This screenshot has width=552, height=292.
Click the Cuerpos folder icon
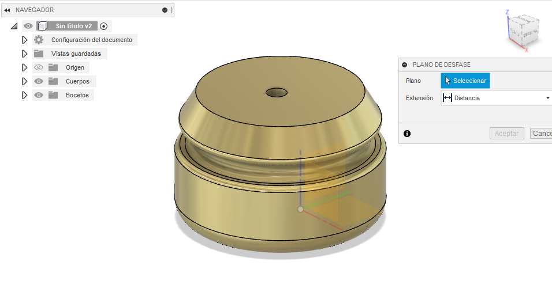pos(53,81)
